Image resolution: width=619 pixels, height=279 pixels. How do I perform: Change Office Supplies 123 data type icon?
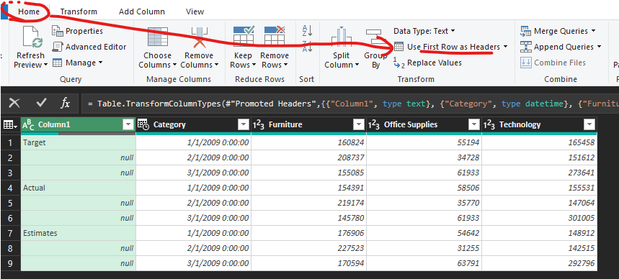click(374, 125)
